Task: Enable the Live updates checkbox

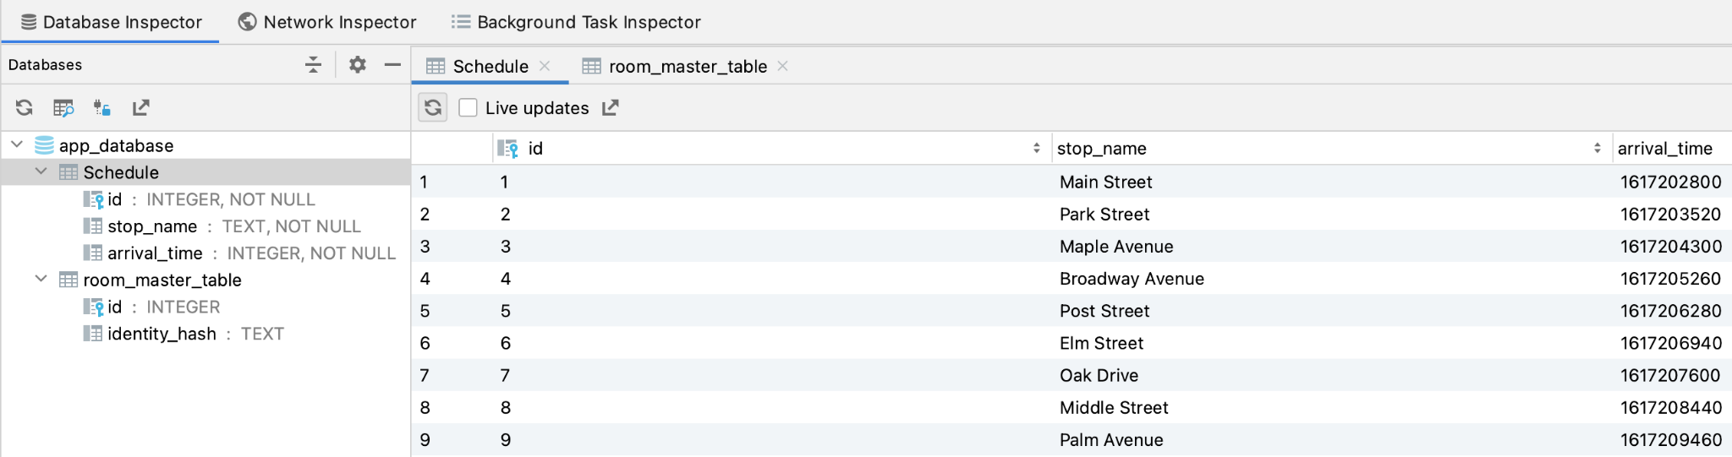Action: [468, 107]
